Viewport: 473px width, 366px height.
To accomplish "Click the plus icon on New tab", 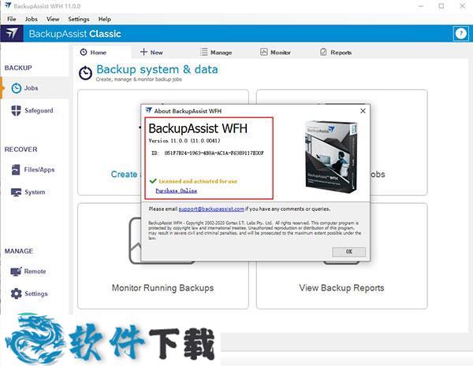I will click(x=143, y=52).
